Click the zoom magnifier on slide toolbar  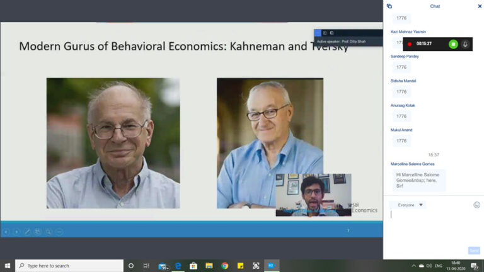pyautogui.click(x=49, y=232)
